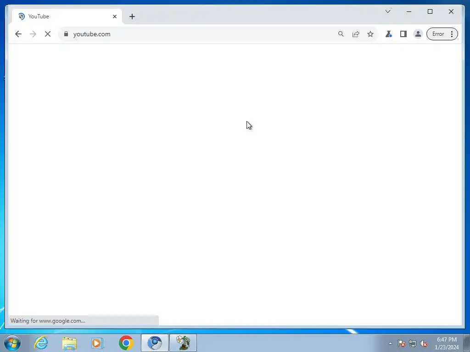Close the YouTube tab
Viewport: 470px width, 352px height.
pyautogui.click(x=115, y=16)
